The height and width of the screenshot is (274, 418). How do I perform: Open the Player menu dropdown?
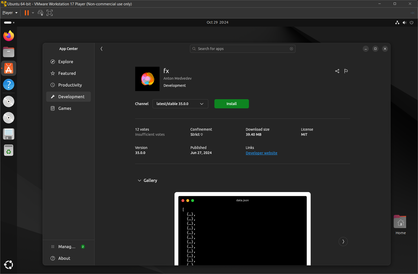(x=10, y=13)
